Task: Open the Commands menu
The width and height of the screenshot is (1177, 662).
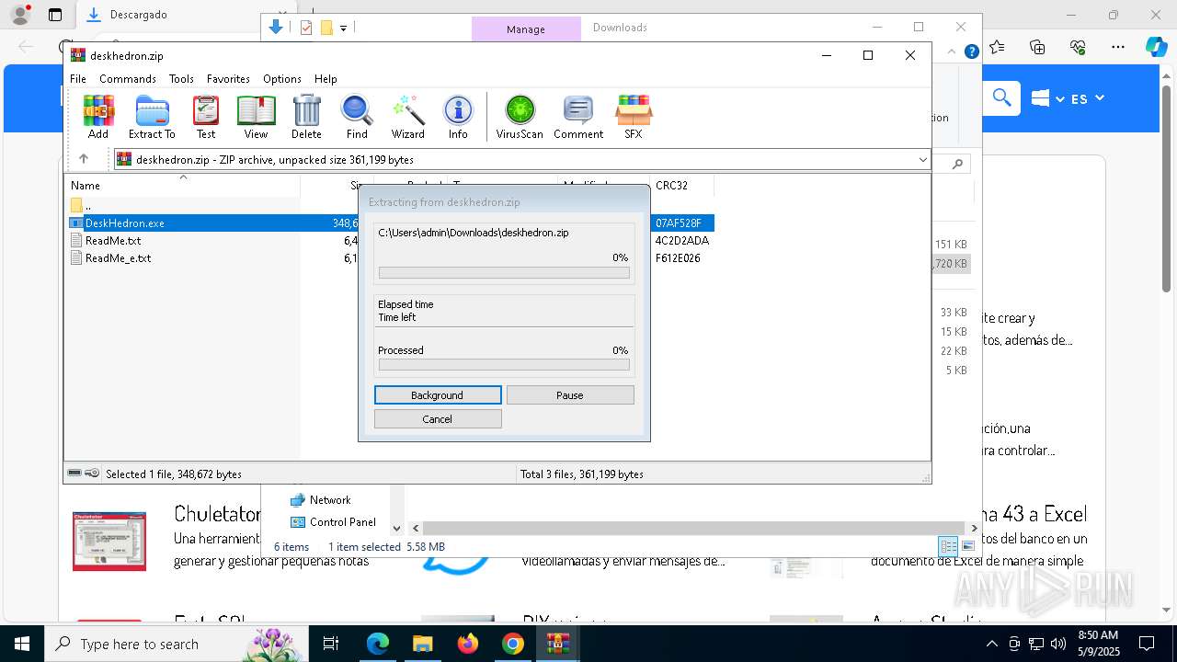Action: pyautogui.click(x=128, y=79)
